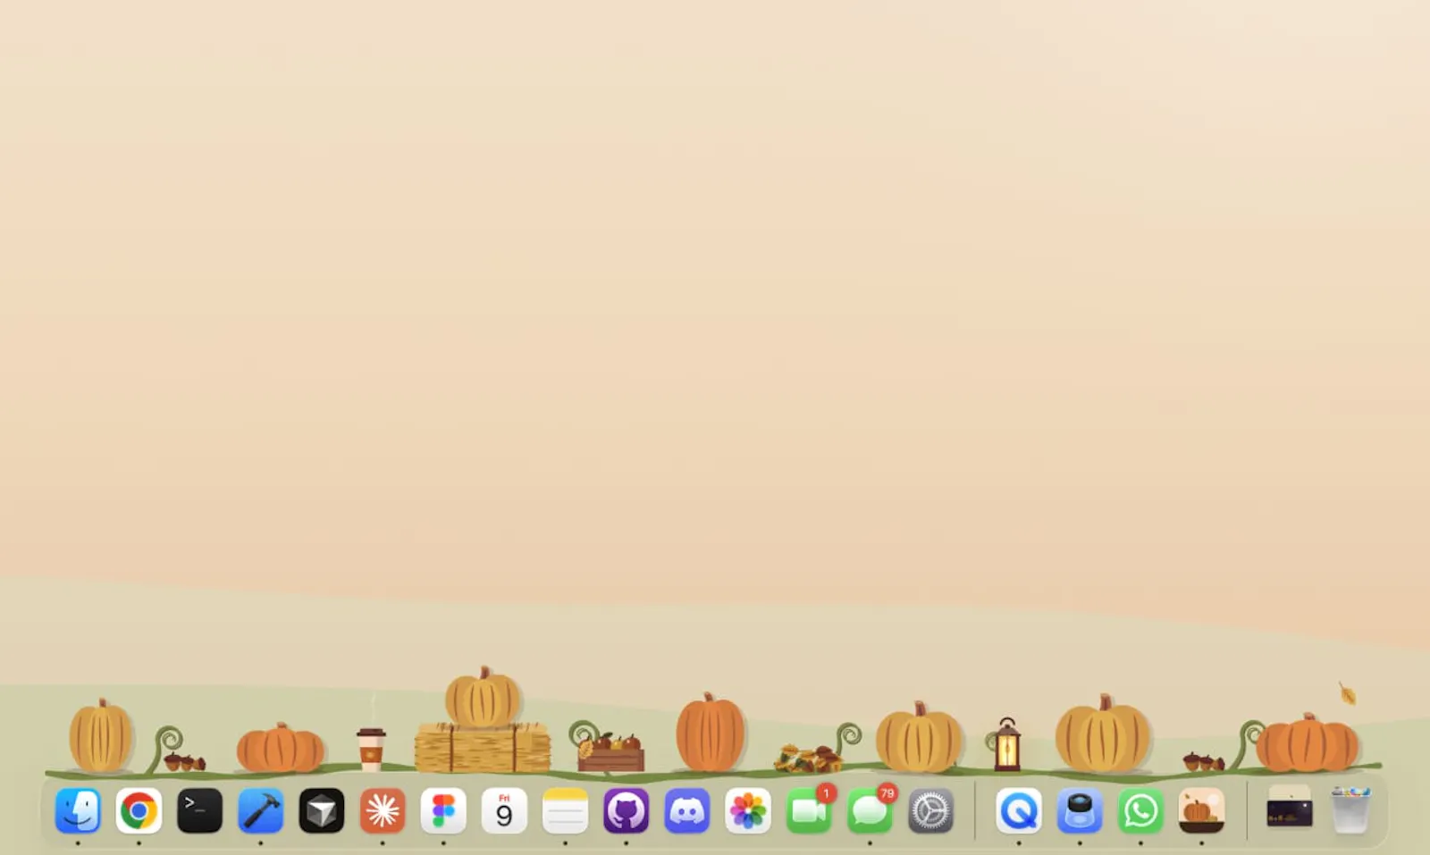Image resolution: width=1430 pixels, height=855 pixels.
Task: Open the Calendar showing Fri 9
Action: (504, 811)
